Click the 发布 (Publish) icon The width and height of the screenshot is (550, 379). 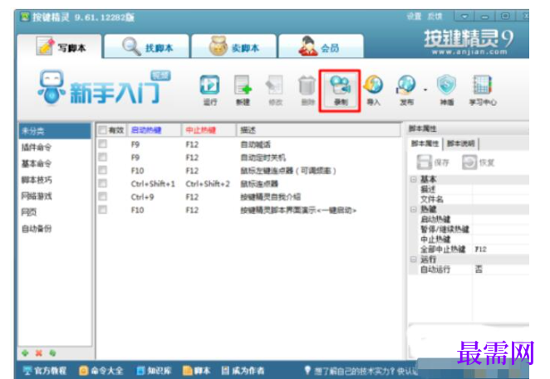[x=406, y=90]
